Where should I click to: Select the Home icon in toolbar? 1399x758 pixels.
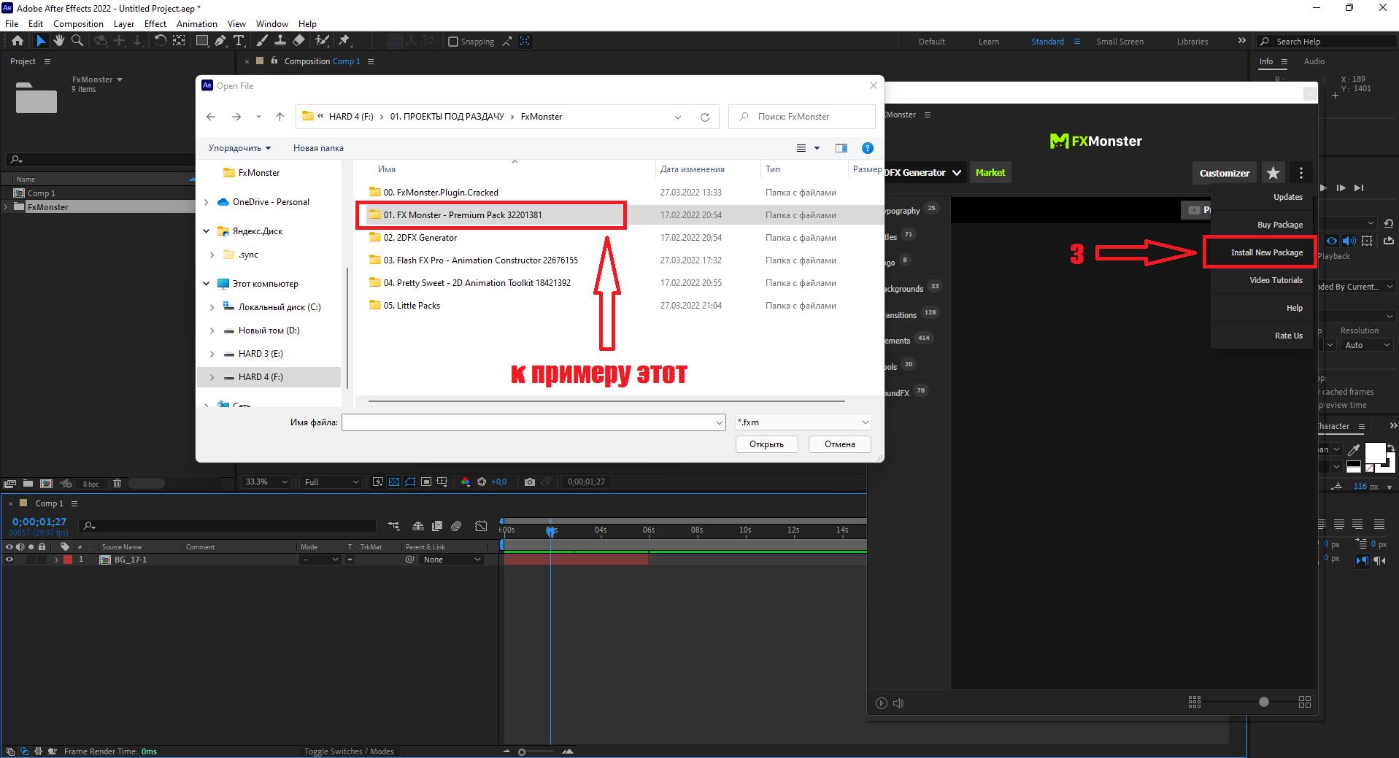coord(18,41)
